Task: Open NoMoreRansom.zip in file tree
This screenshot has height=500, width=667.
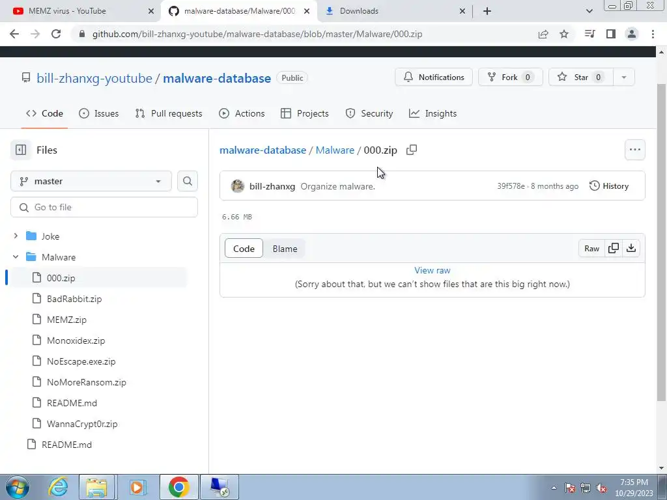Action: tap(87, 382)
